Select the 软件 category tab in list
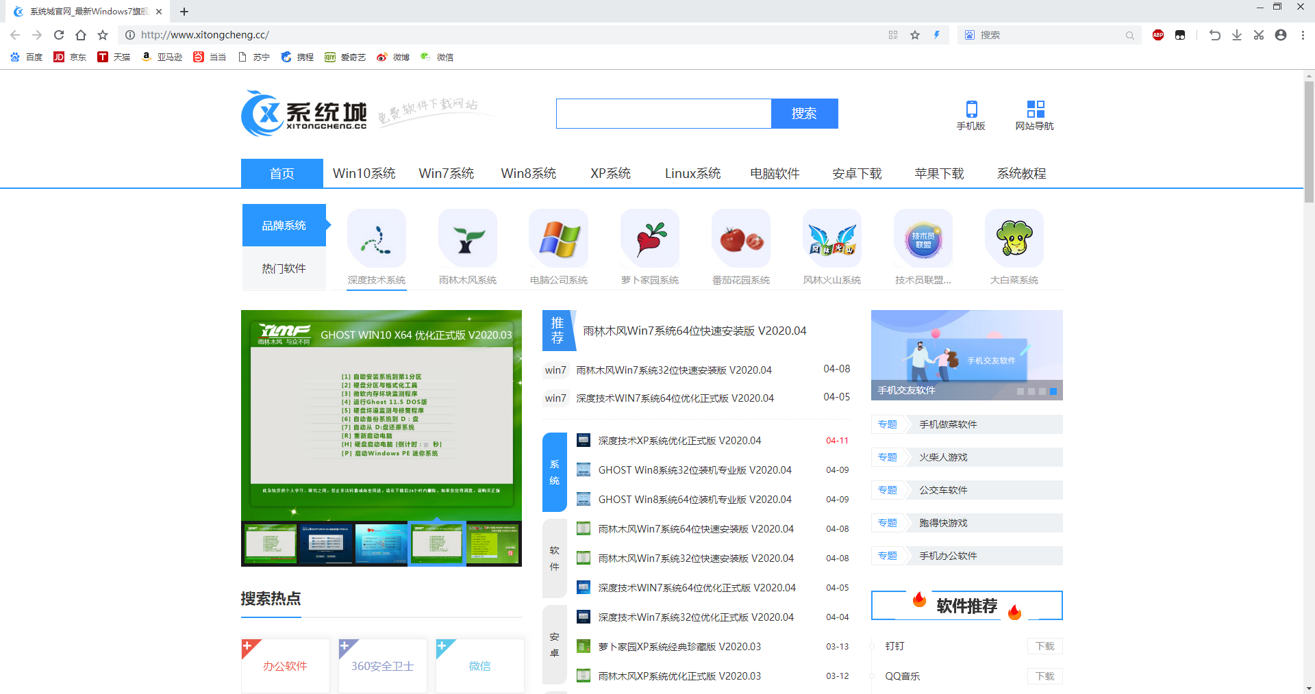This screenshot has width=1315, height=694. pos(555,558)
